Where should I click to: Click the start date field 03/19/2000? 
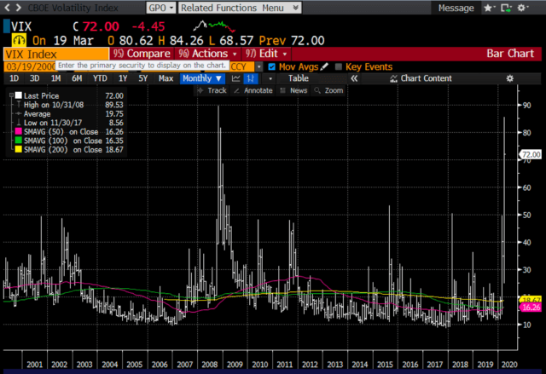pos(30,66)
